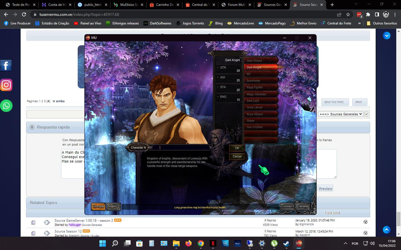Open Windows taskbar search
Image resolution: width=401 pixels, height=250 pixels.
click(x=115, y=243)
